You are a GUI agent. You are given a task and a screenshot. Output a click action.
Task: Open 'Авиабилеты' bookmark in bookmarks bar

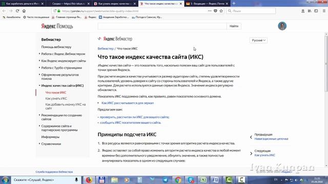point(11,17)
